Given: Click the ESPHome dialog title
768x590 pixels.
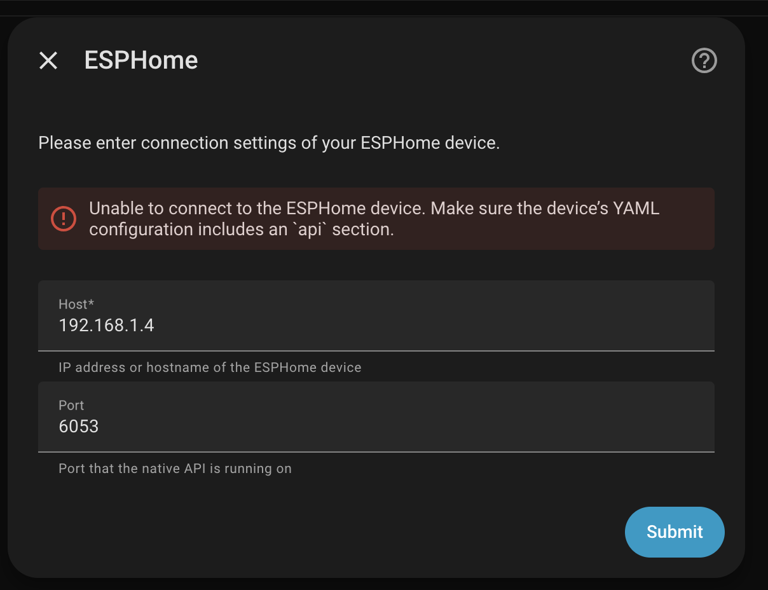Looking at the screenshot, I should pos(141,61).
